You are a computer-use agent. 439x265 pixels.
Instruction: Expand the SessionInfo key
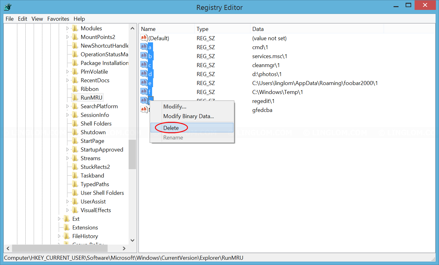click(x=68, y=115)
